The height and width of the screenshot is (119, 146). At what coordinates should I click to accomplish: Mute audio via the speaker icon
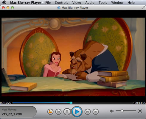tap(112, 111)
